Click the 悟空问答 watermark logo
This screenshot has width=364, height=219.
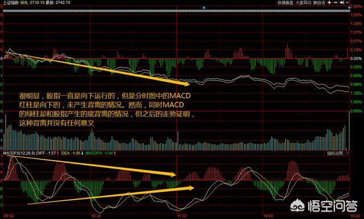[x=324, y=205]
